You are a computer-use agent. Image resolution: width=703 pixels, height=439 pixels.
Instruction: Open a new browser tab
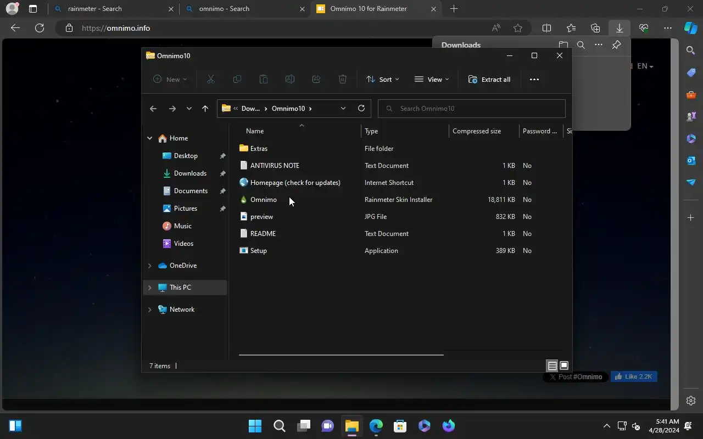pos(454,9)
